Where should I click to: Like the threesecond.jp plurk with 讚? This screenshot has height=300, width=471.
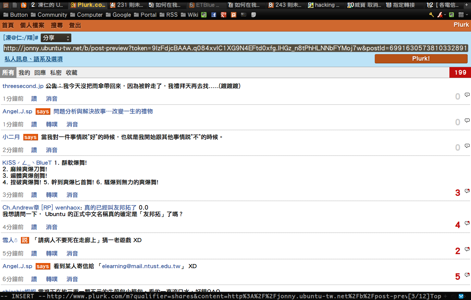click(34, 99)
